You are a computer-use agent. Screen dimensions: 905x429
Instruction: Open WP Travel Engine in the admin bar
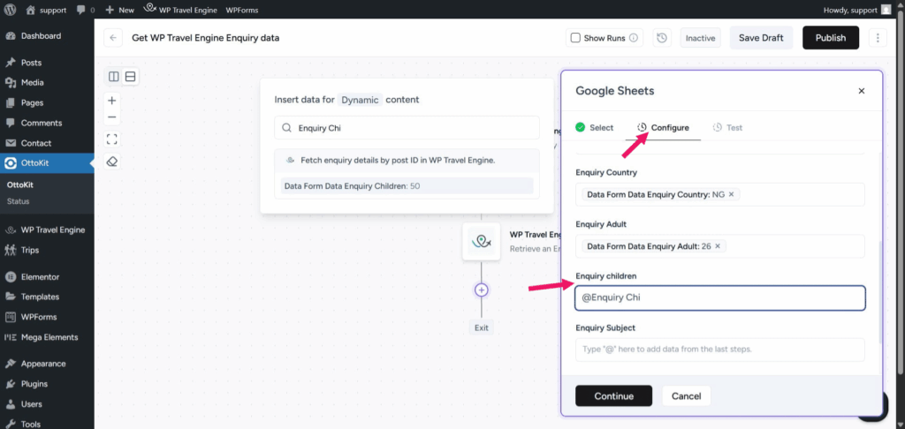tap(179, 10)
